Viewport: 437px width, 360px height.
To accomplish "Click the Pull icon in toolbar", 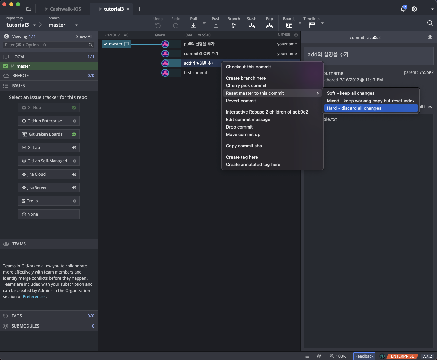I will coord(194,26).
